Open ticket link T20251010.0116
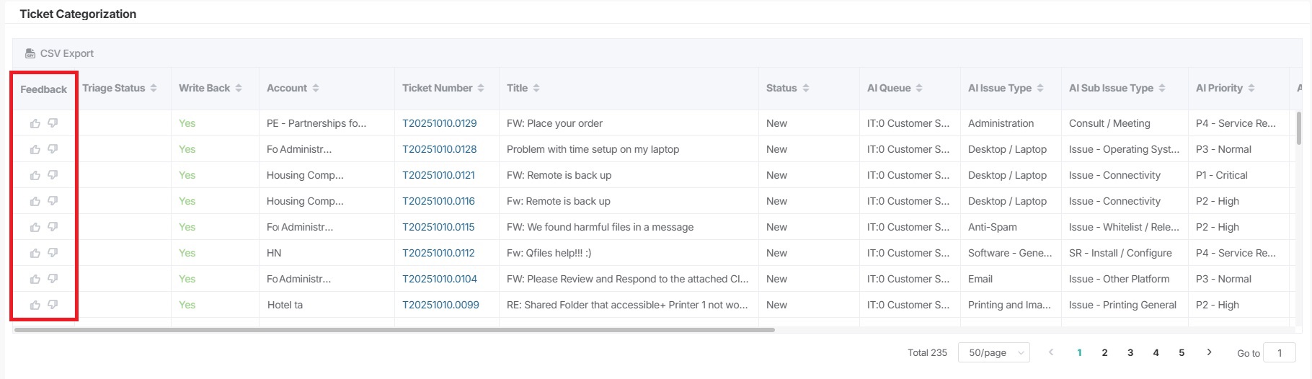1312x379 pixels. tap(438, 201)
